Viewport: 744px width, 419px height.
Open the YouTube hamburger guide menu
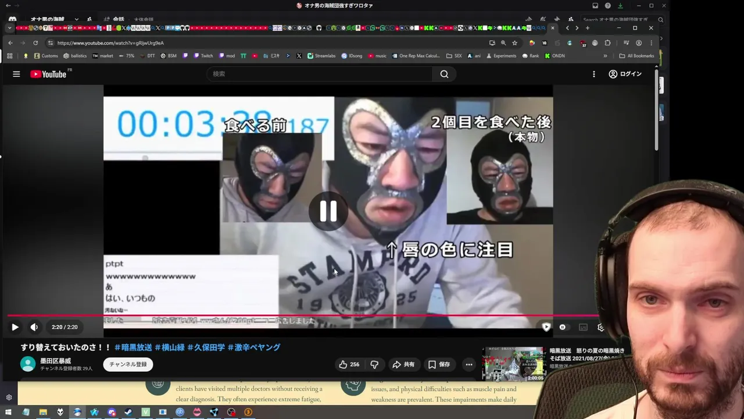click(16, 74)
